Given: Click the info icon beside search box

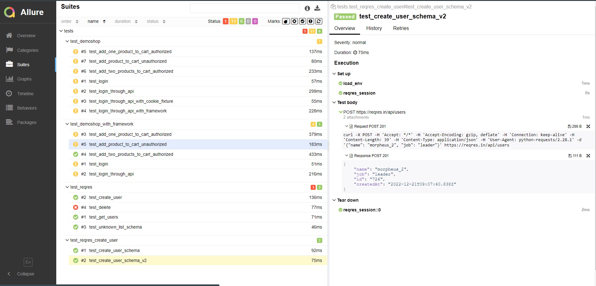Looking at the screenshot, I should point(307,8).
